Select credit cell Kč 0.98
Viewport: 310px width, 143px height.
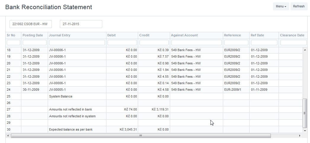coord(154,63)
